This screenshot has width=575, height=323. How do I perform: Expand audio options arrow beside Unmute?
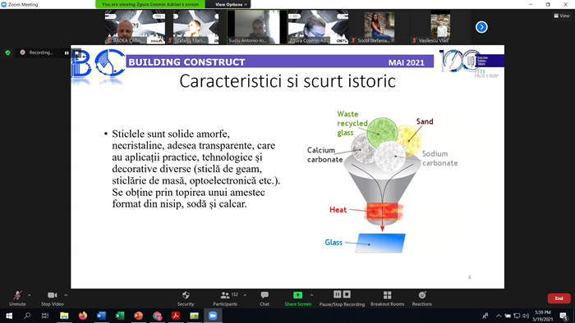30,295
